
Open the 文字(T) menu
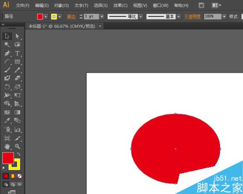coord(81,5)
